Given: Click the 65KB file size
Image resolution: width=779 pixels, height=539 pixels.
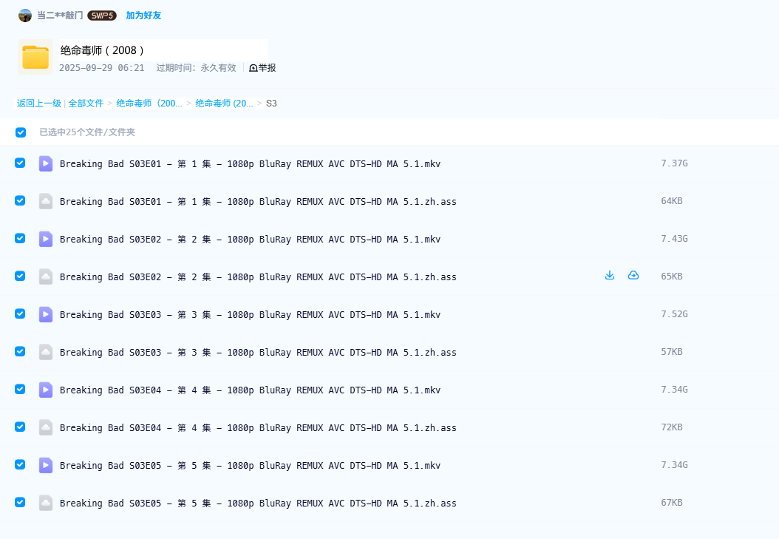Looking at the screenshot, I should tap(672, 277).
